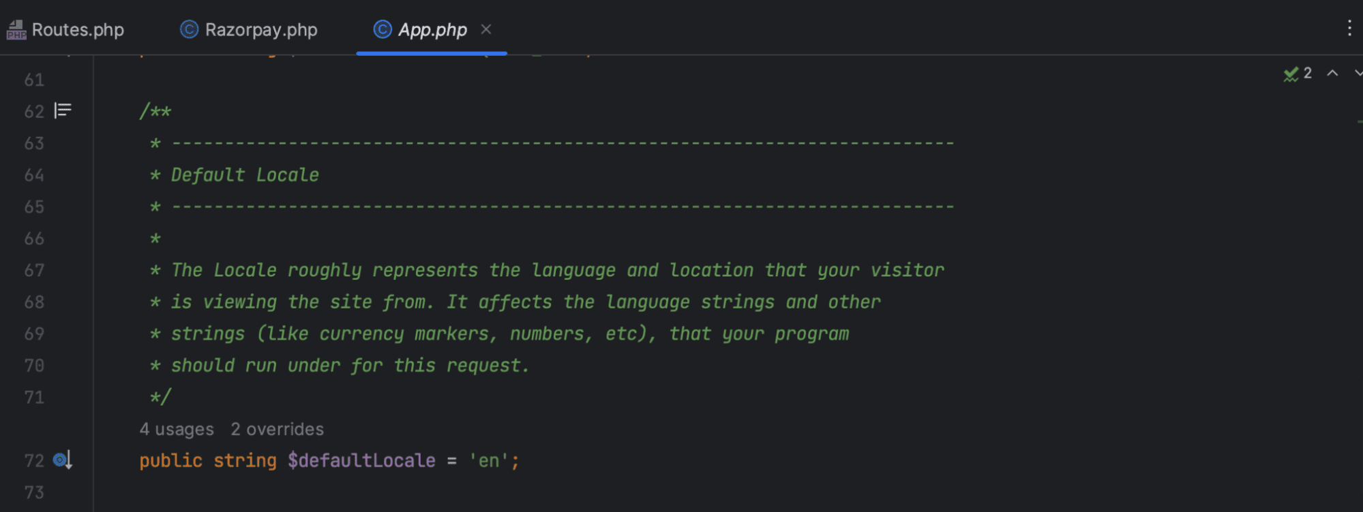
Task: Open the Razorpay.php editor tab
Action: [x=260, y=30]
